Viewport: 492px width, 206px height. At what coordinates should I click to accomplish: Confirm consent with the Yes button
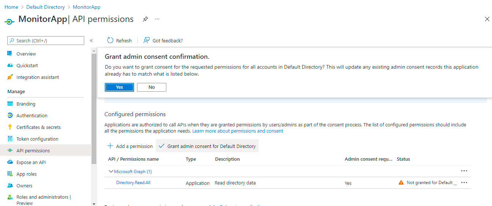click(x=119, y=87)
